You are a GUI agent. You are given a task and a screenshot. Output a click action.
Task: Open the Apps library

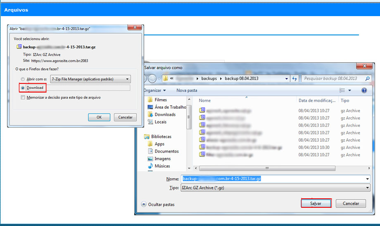coord(159,144)
